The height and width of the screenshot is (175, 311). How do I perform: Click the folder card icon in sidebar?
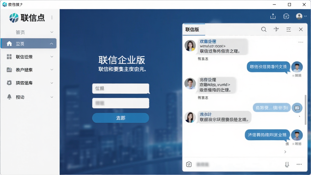pyautogui.click(x=9, y=70)
